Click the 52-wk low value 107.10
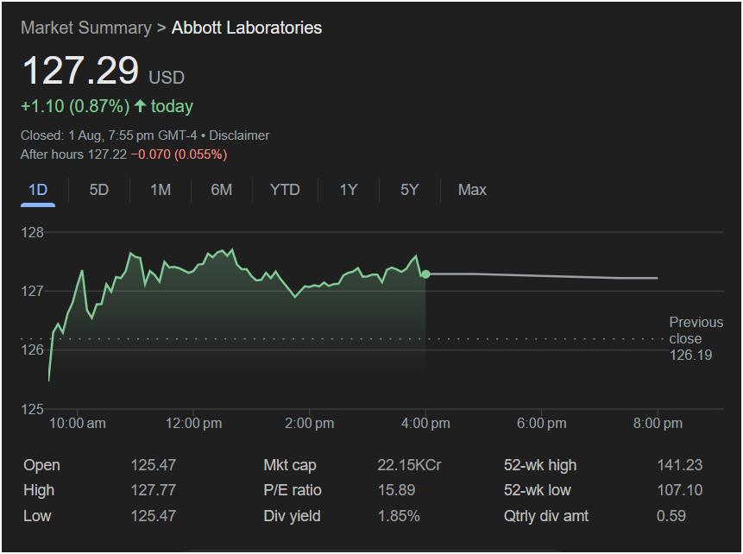The height and width of the screenshot is (554, 743). [679, 490]
